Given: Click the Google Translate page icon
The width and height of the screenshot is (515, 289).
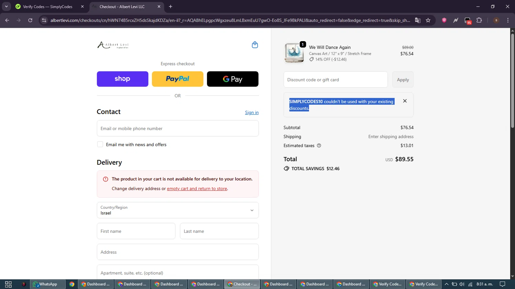Looking at the screenshot, I should (x=418, y=20).
